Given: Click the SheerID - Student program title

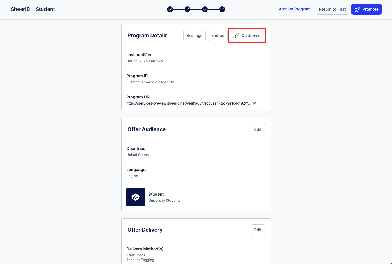Looking at the screenshot, I should 33,9.
